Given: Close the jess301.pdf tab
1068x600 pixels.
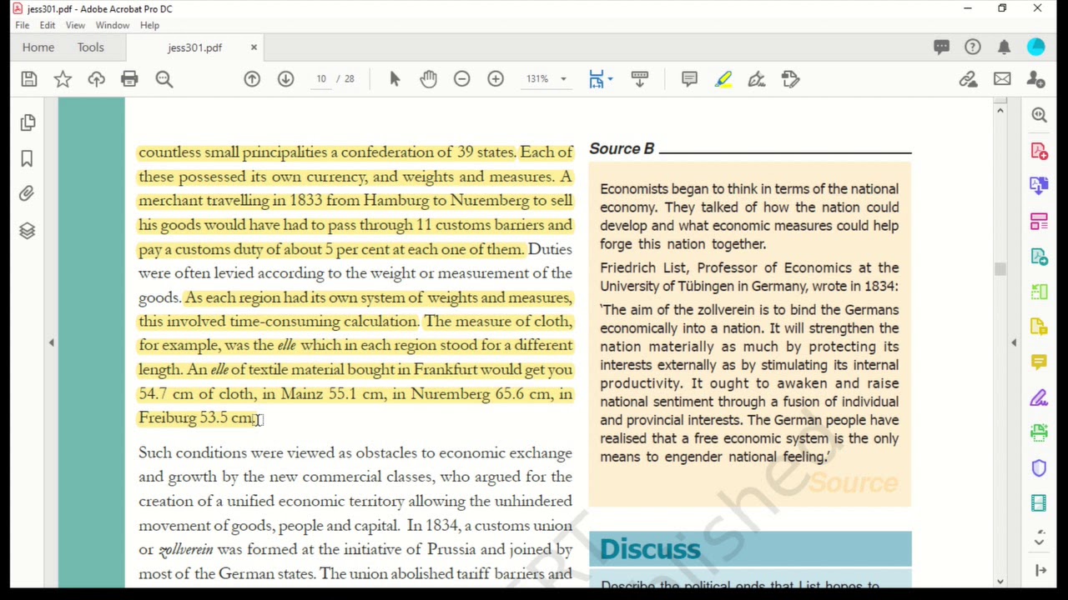Looking at the screenshot, I should tap(254, 47).
